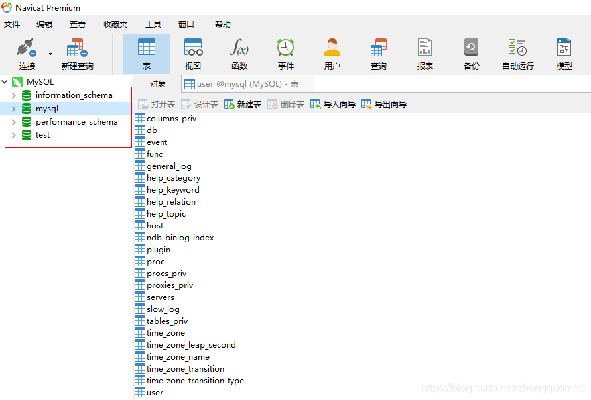Select the test database
This screenshot has width=591, height=400.
(x=42, y=135)
